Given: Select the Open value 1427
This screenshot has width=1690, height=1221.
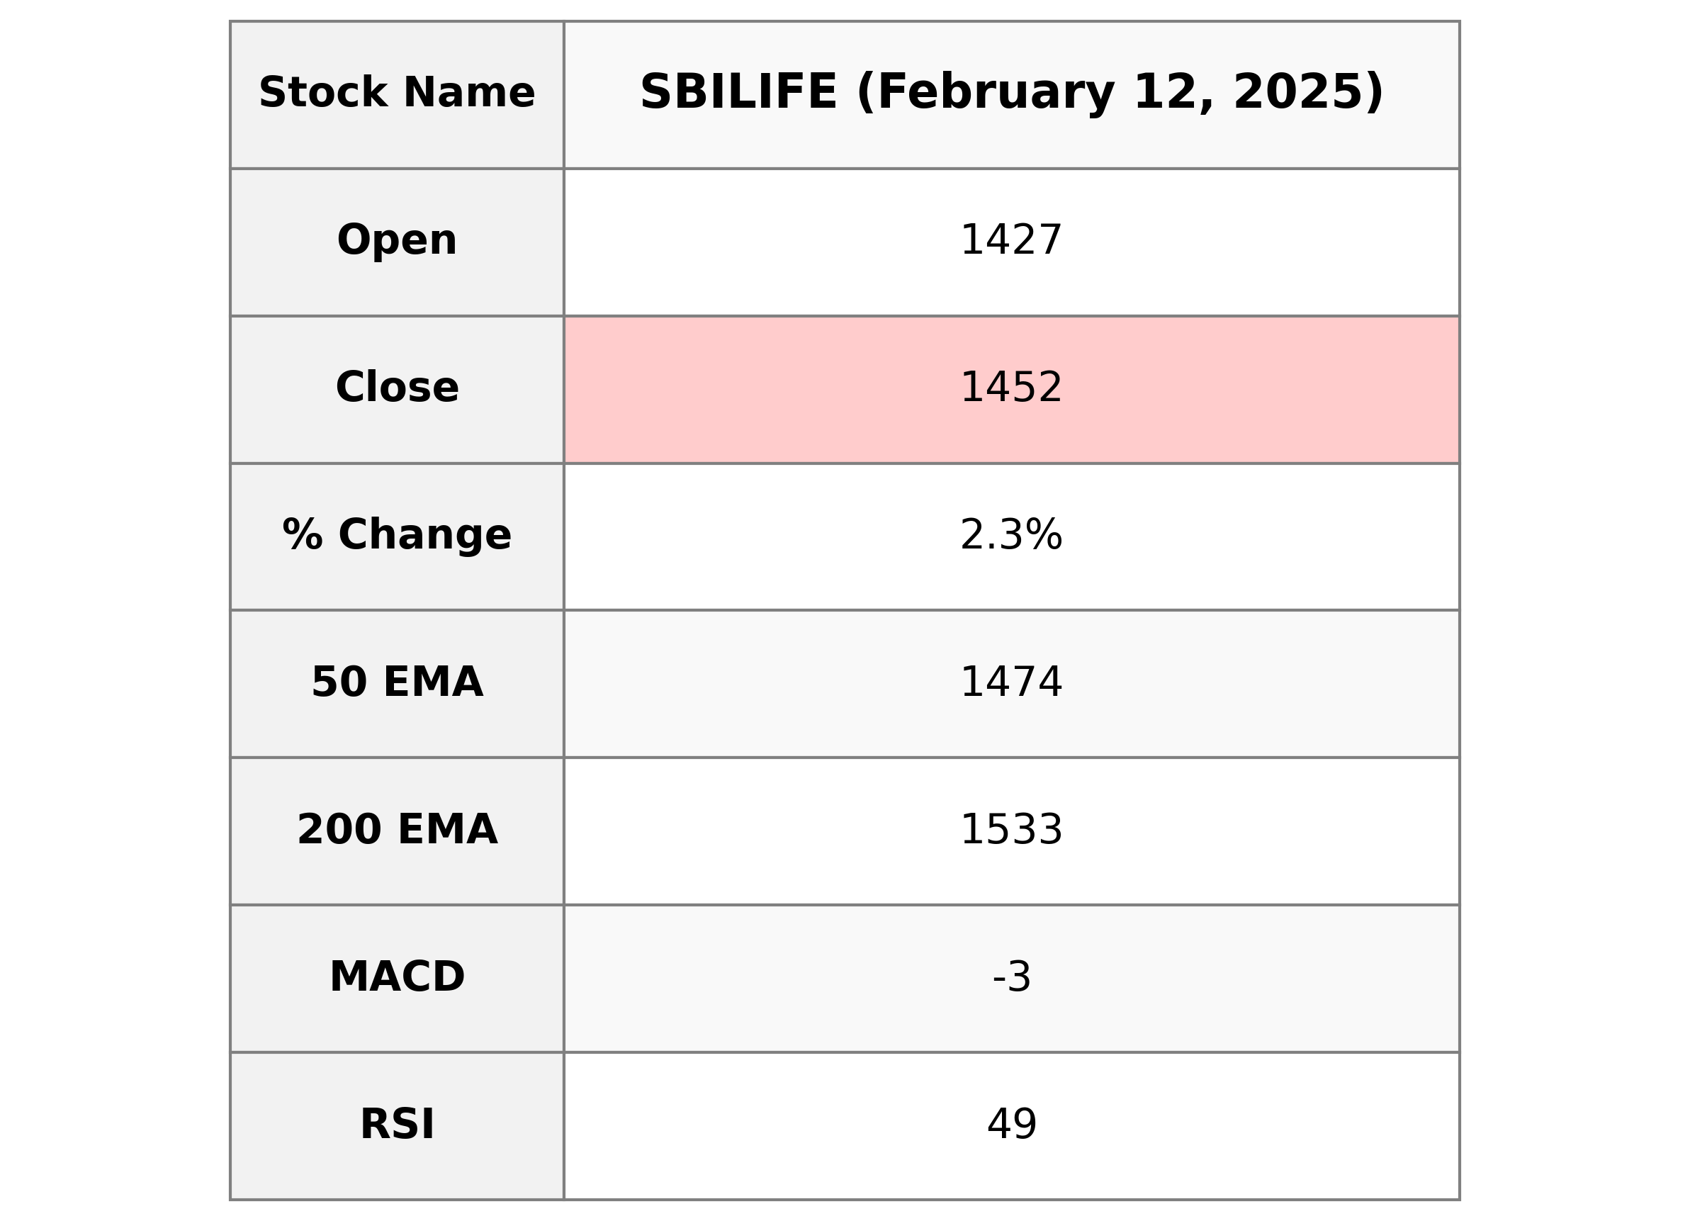Looking at the screenshot, I should pyautogui.click(x=1010, y=241).
